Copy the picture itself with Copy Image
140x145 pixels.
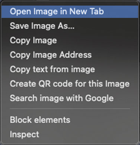(70, 40)
